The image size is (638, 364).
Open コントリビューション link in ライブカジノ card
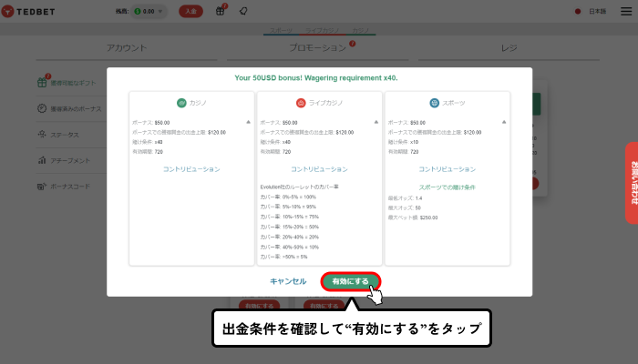pyautogui.click(x=319, y=169)
